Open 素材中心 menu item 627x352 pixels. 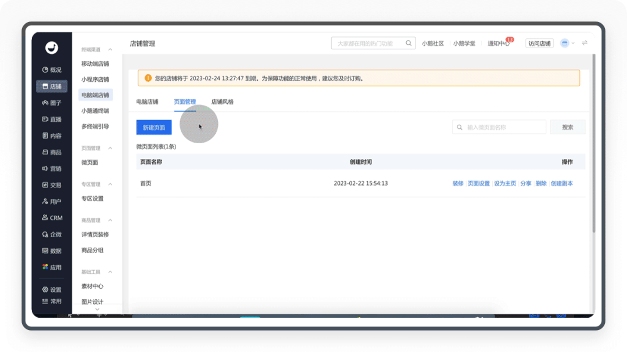[x=92, y=286]
